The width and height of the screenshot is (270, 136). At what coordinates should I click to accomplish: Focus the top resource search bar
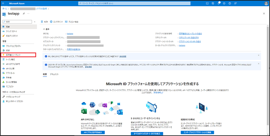[x=134, y=3]
